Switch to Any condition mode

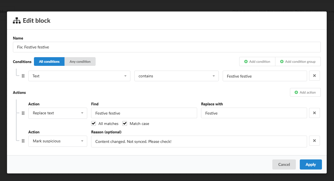(x=80, y=62)
